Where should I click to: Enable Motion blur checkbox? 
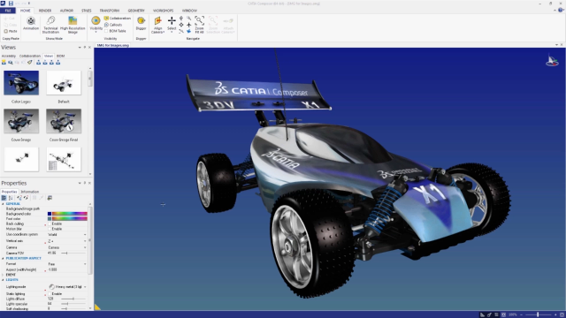(x=50, y=229)
